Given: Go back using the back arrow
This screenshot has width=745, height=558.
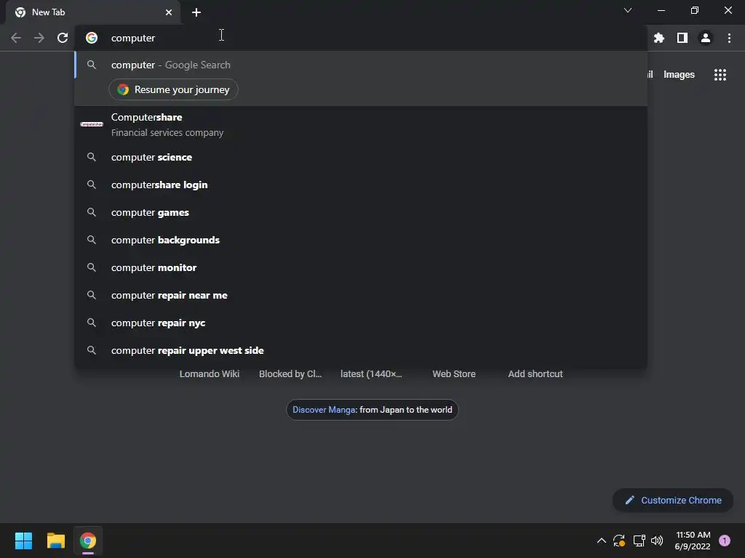Looking at the screenshot, I should 16,38.
